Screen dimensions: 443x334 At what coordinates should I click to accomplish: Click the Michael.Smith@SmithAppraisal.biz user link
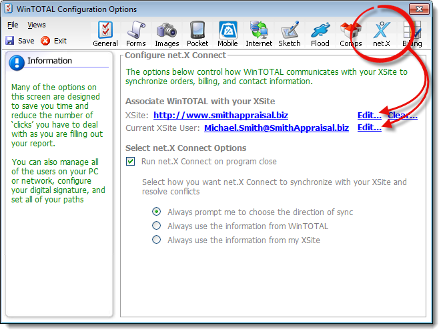(276, 128)
